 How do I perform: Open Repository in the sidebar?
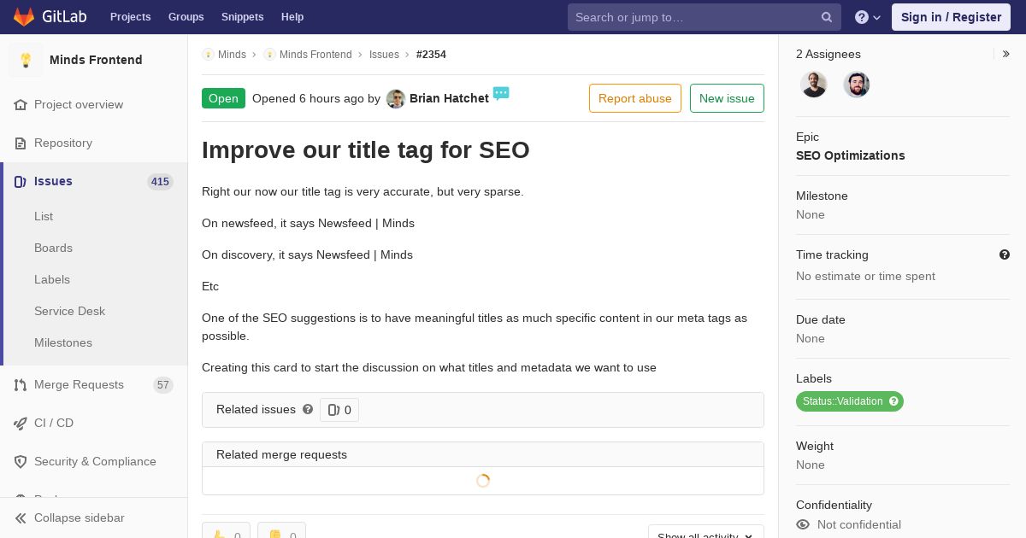63,143
